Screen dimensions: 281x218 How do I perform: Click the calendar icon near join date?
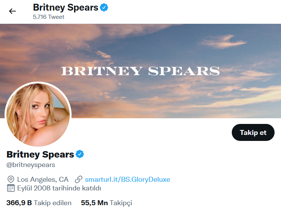(x=11, y=188)
